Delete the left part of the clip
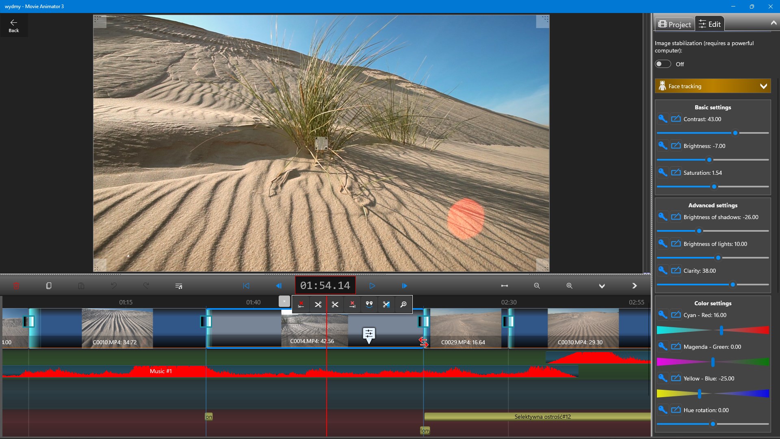 point(301,304)
